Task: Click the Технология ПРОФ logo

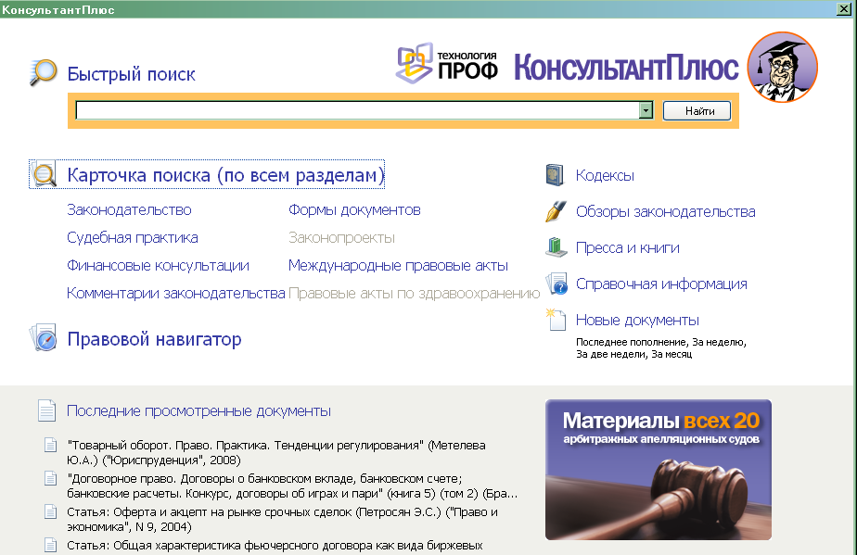Action: click(x=447, y=63)
